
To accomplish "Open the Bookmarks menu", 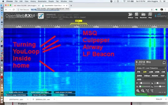I will 42,1.
